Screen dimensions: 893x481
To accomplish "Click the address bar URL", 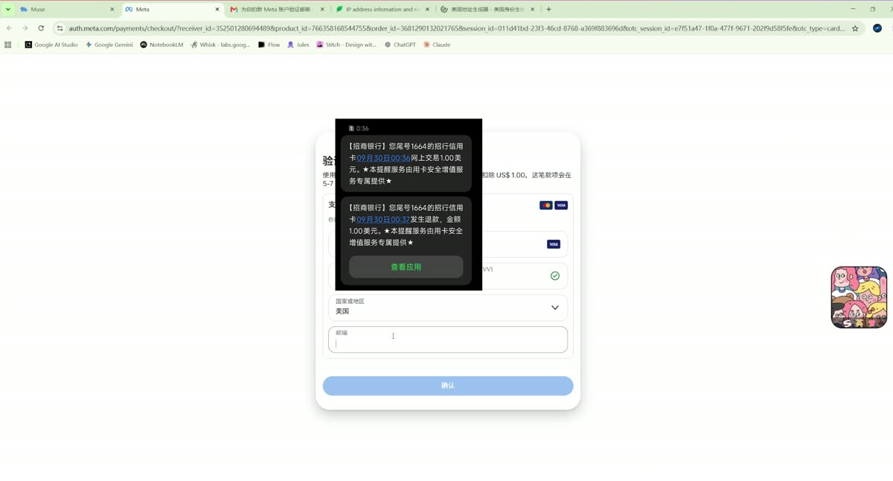I will [457, 28].
